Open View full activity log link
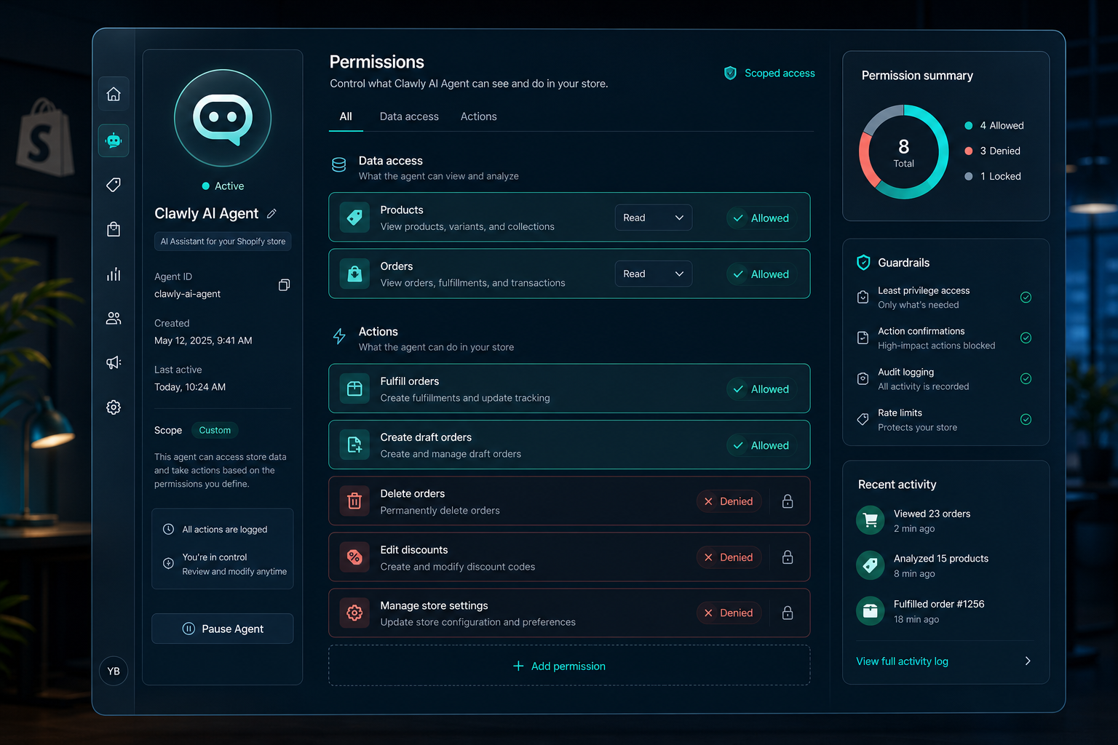Viewport: 1118px width, 745px height. [903, 661]
